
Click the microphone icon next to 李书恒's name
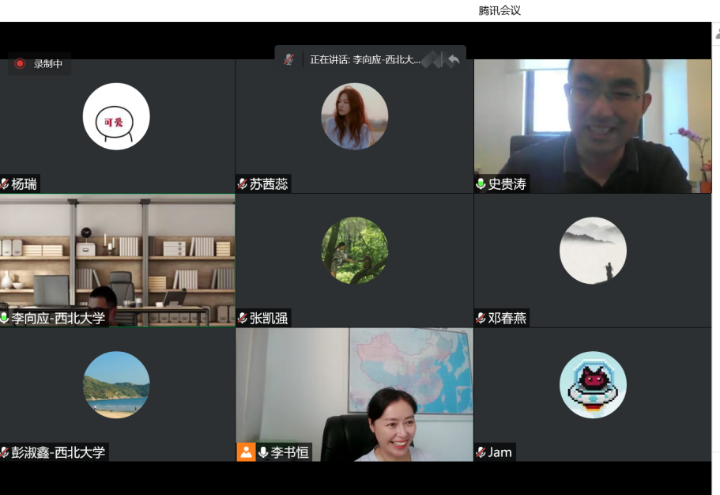[263, 452]
